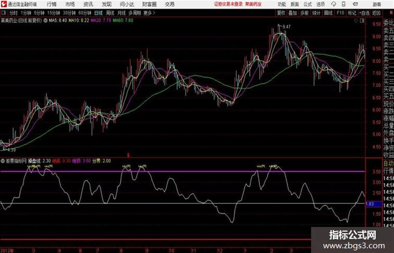Open the 选项 menu
This screenshot has width=394, height=253.
(x=321, y=4)
